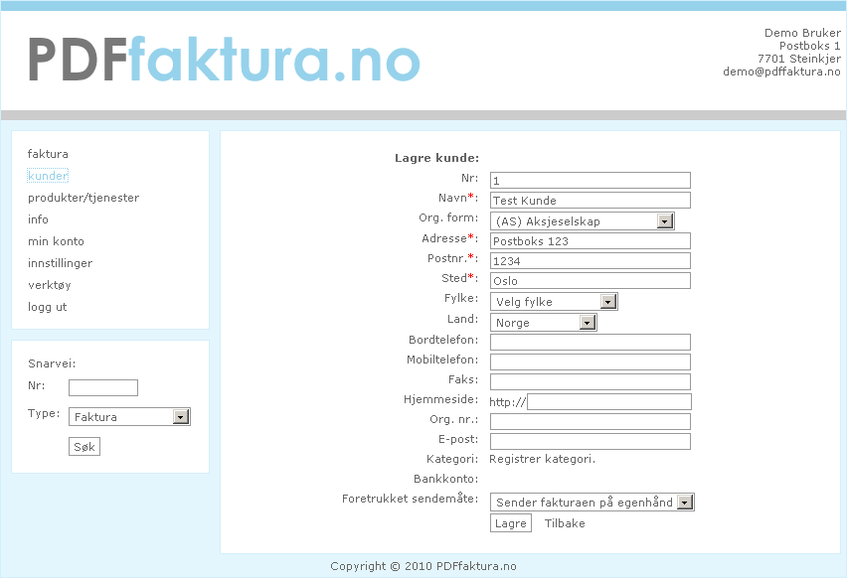This screenshot has width=847, height=578.
Task: Click the customer Nr field
Action: pyautogui.click(x=591, y=181)
